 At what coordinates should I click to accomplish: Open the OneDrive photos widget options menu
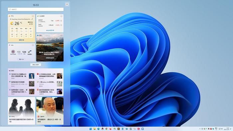click(61, 35)
